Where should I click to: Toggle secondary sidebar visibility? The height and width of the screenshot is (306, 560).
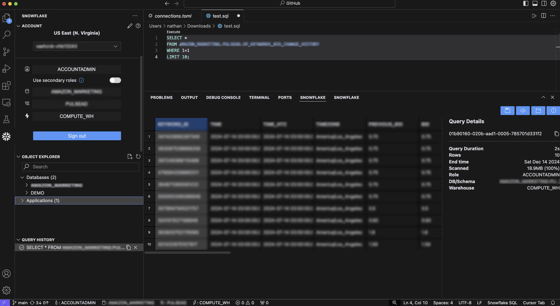pyautogui.click(x=544, y=3)
